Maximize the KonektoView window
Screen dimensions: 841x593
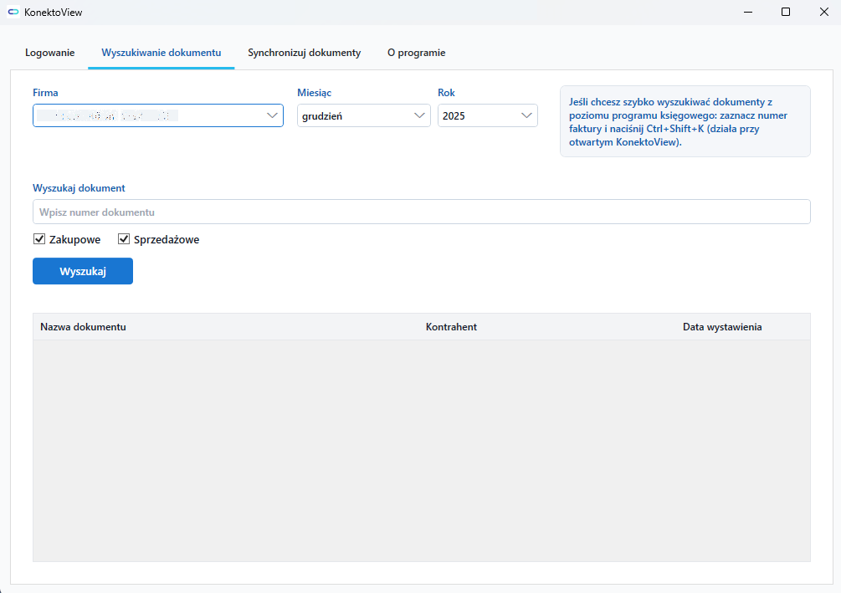[x=785, y=13]
